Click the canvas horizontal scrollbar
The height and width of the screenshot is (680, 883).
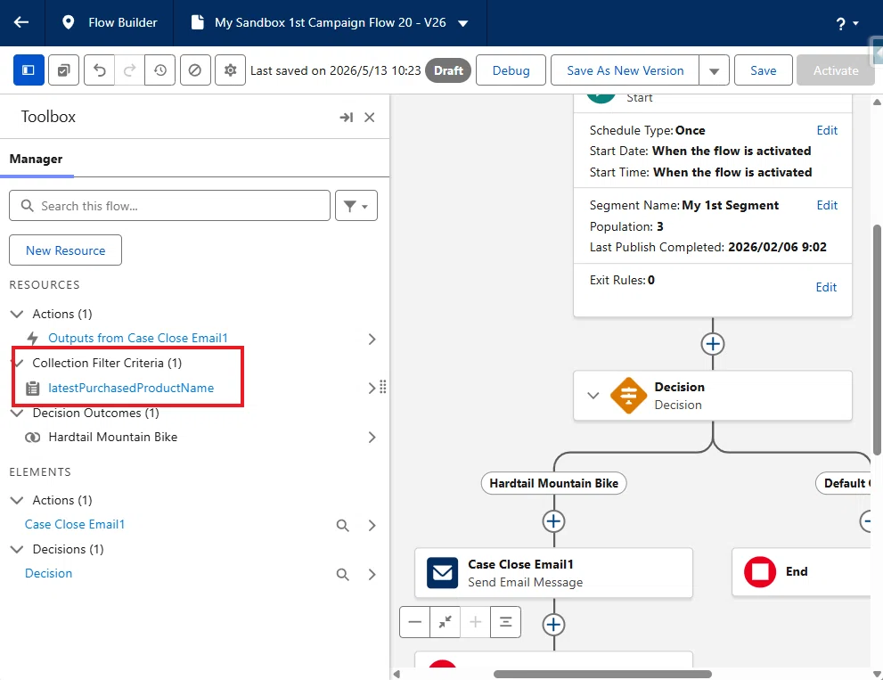coord(602,675)
